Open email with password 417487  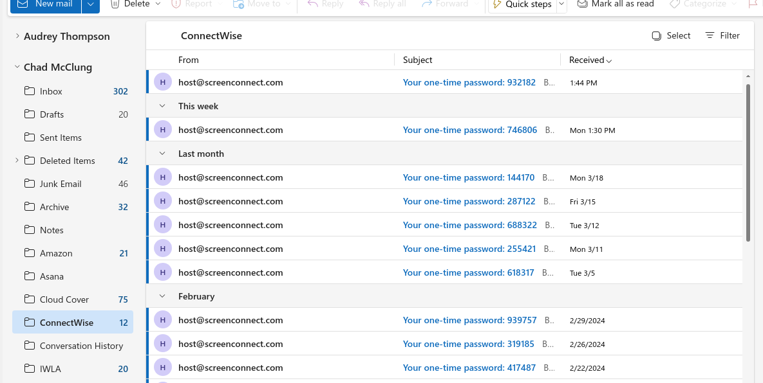point(444,368)
